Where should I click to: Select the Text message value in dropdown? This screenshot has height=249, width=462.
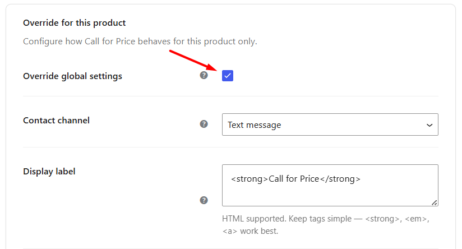coord(255,125)
